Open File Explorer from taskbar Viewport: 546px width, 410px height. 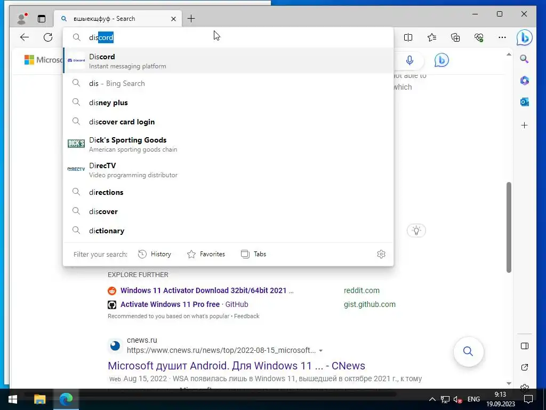[x=39, y=399]
